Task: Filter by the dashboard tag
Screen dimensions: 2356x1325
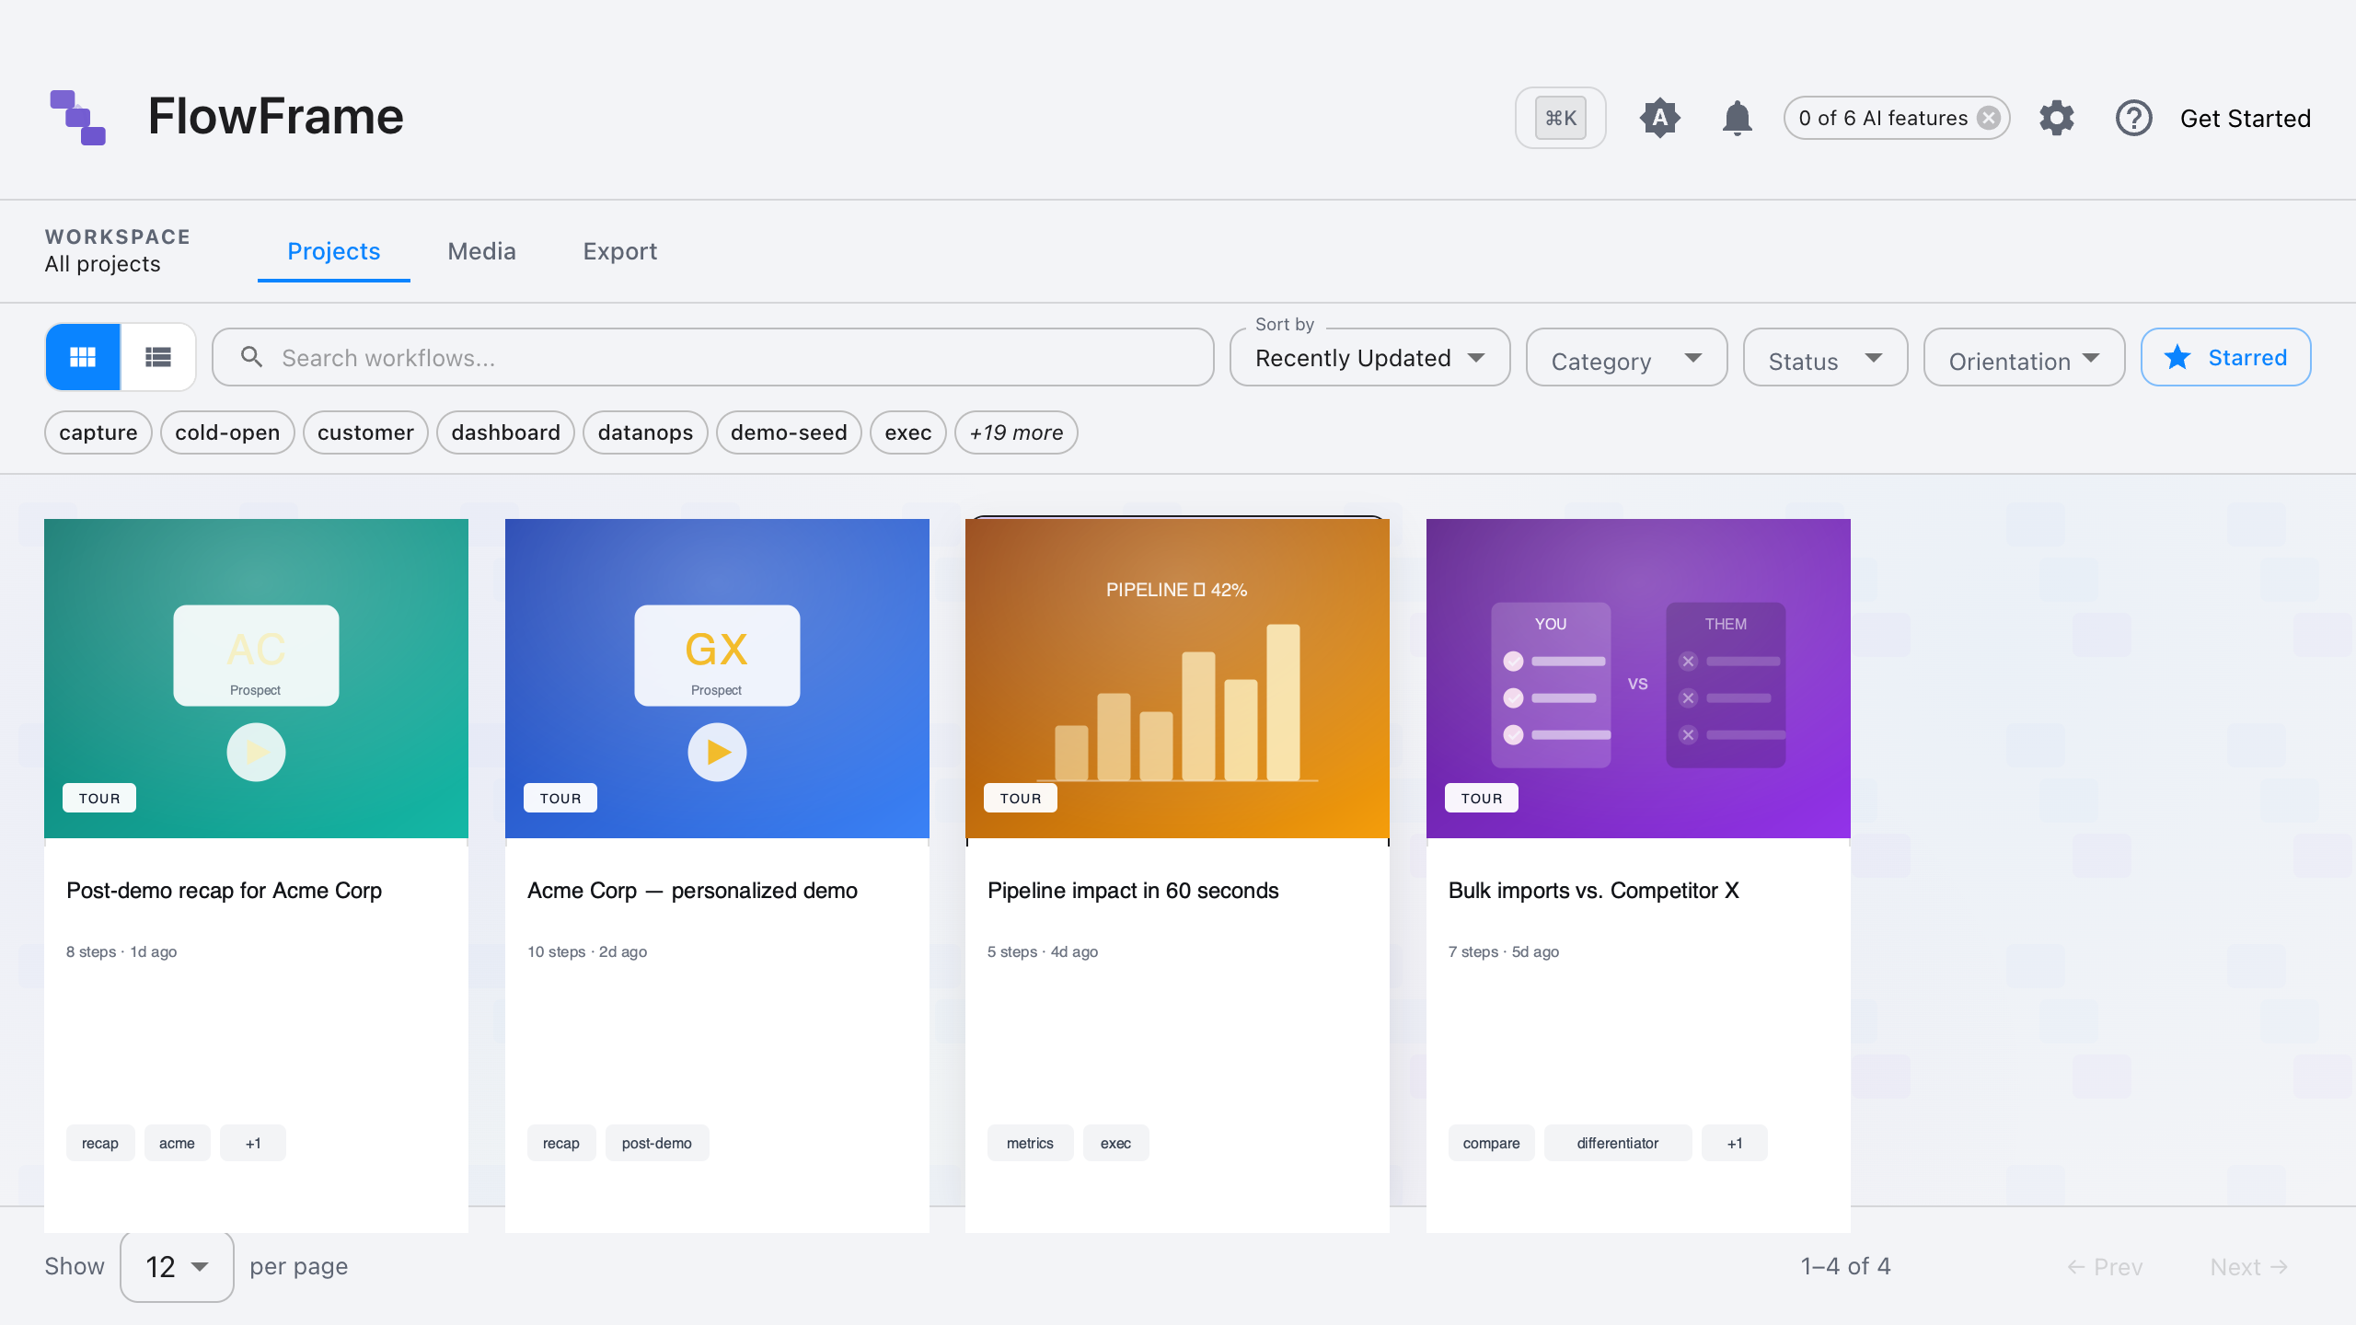Action: coord(505,432)
